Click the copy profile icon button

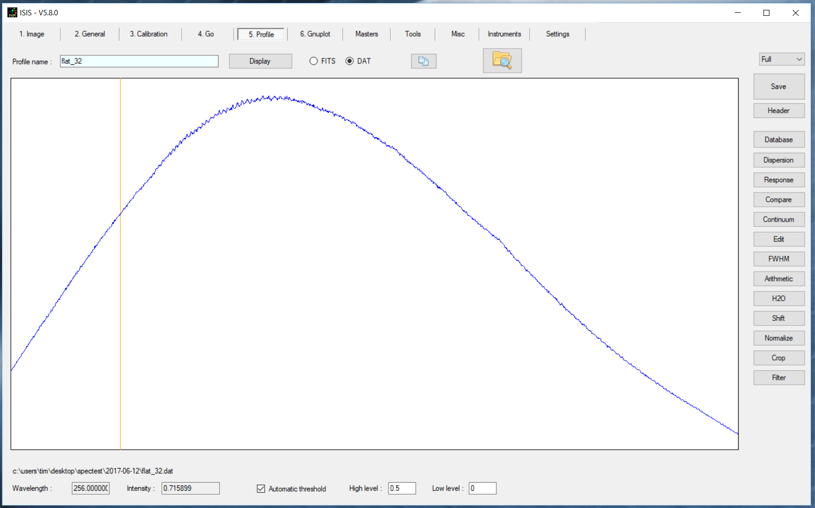423,61
